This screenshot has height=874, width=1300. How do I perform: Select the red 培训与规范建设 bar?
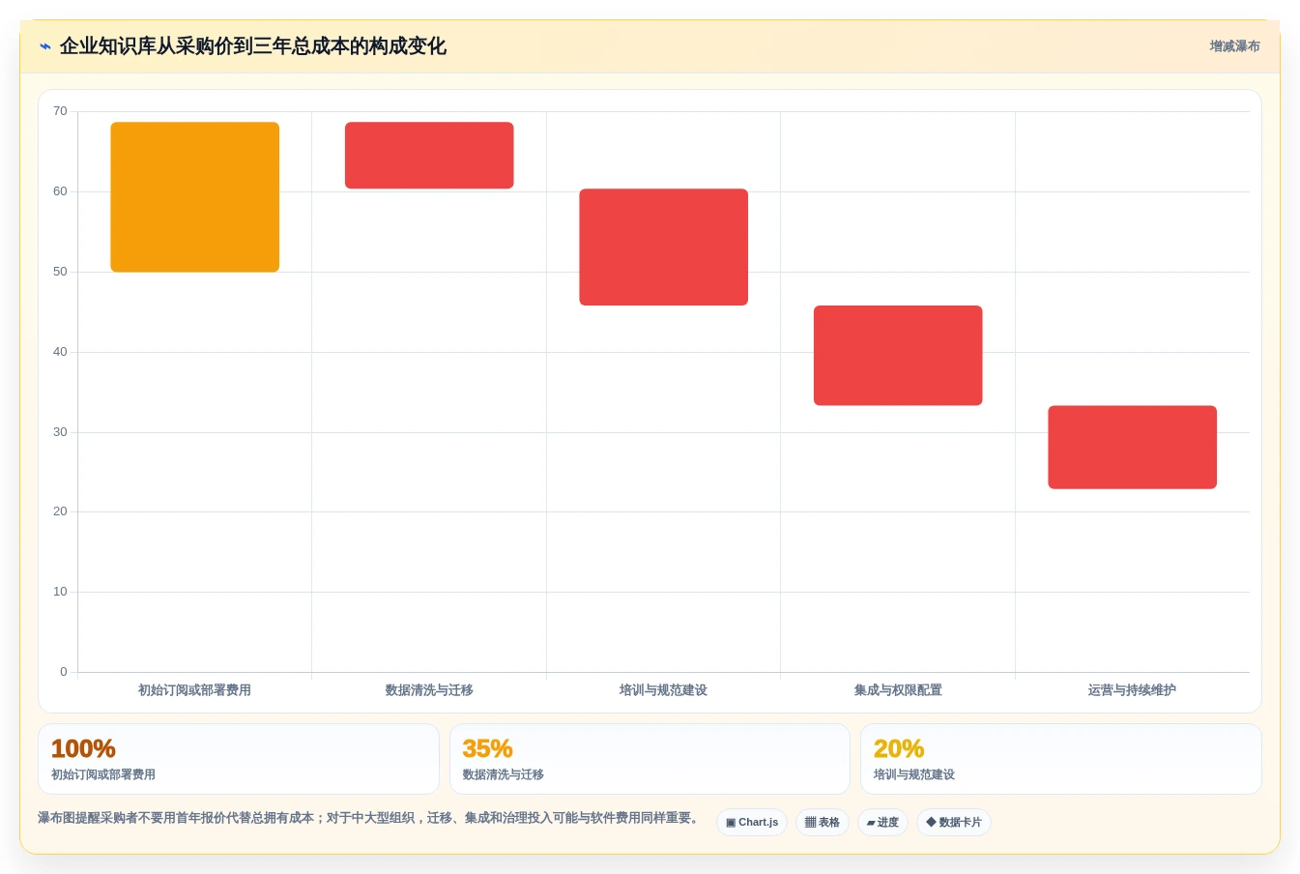pyautogui.click(x=664, y=248)
